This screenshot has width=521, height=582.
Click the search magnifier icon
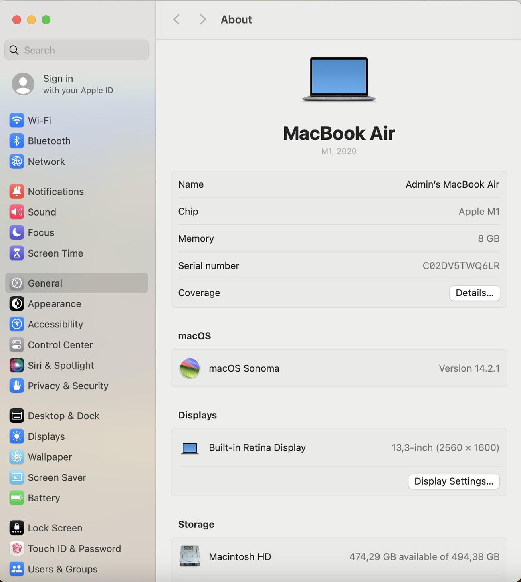[14, 50]
